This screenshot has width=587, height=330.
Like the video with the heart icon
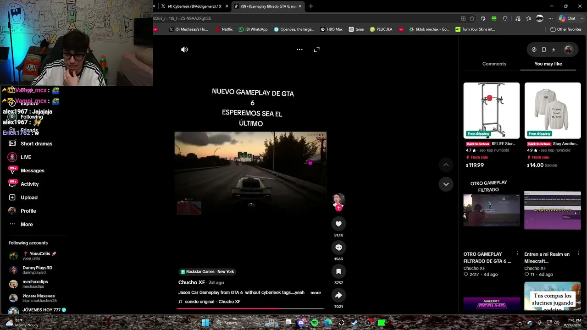coord(338,224)
